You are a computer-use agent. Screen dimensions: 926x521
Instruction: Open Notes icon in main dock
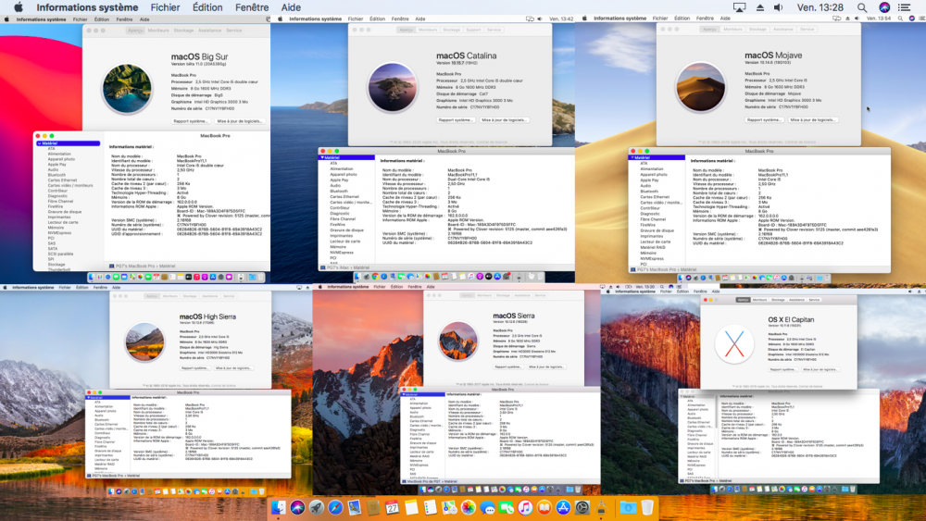pyautogui.click(x=411, y=507)
